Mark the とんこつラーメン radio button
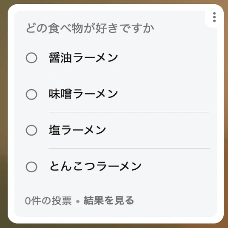Image resolution: width=228 pixels, height=228 pixels. (x=31, y=167)
